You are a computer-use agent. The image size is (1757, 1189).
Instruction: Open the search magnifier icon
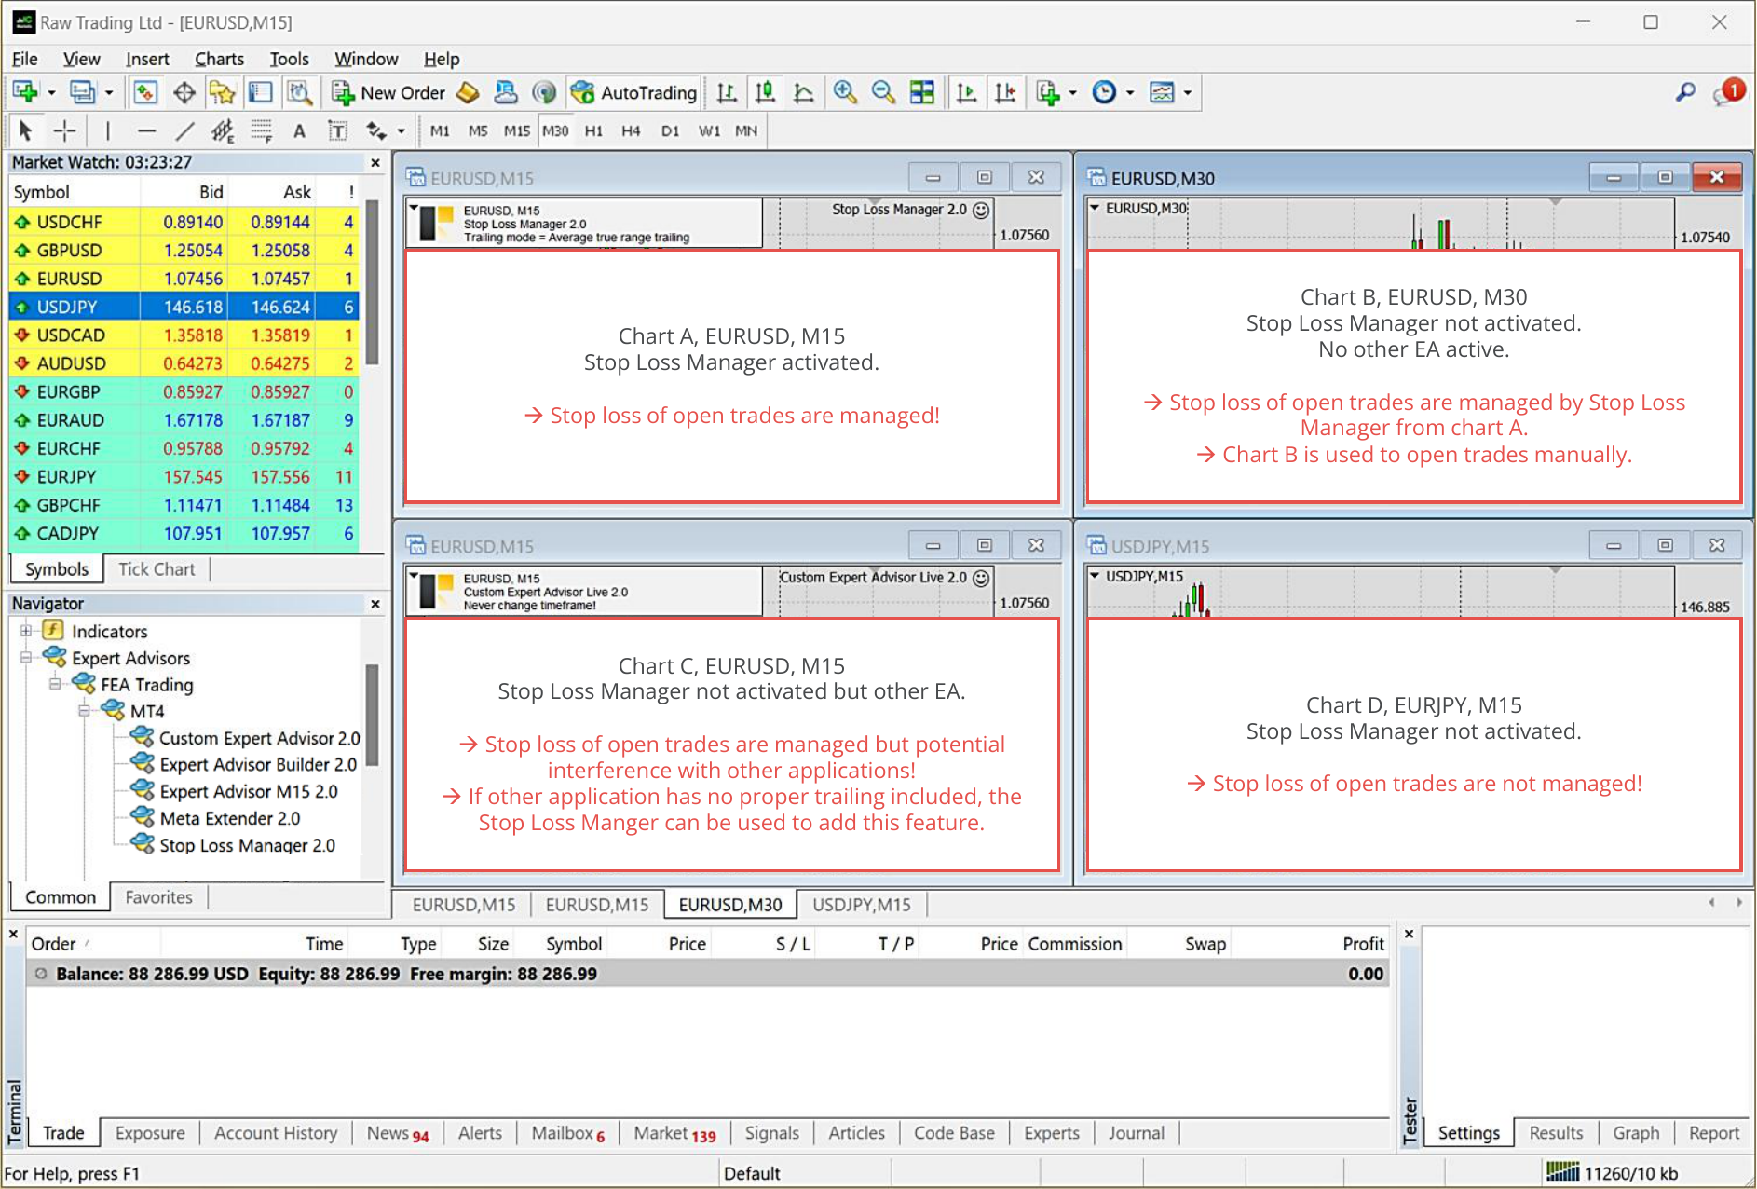pos(1685,92)
